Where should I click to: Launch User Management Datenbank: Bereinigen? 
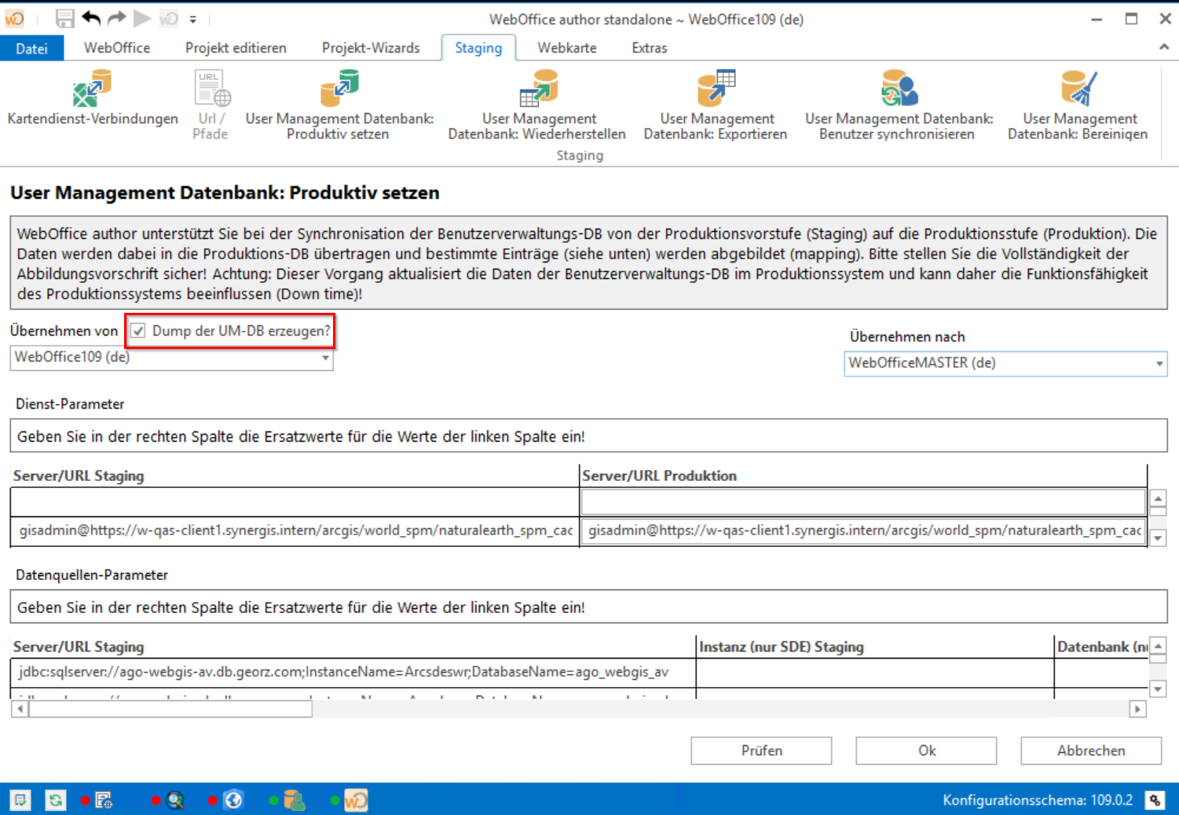(1079, 102)
